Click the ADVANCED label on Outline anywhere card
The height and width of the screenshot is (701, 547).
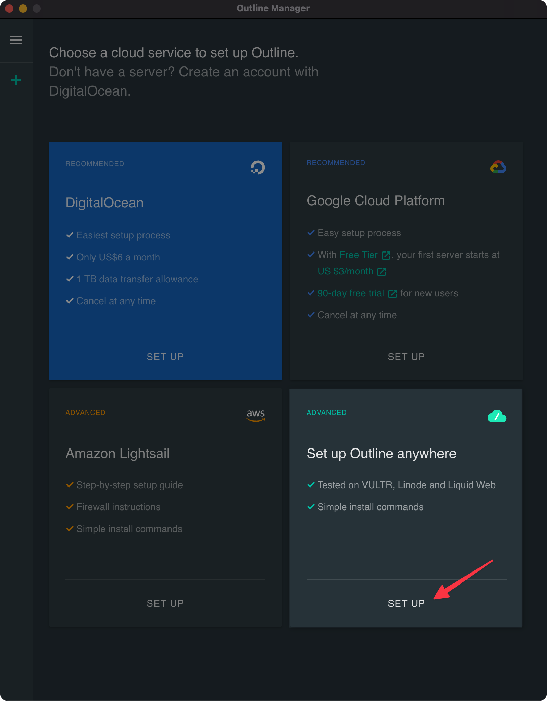[x=327, y=413]
